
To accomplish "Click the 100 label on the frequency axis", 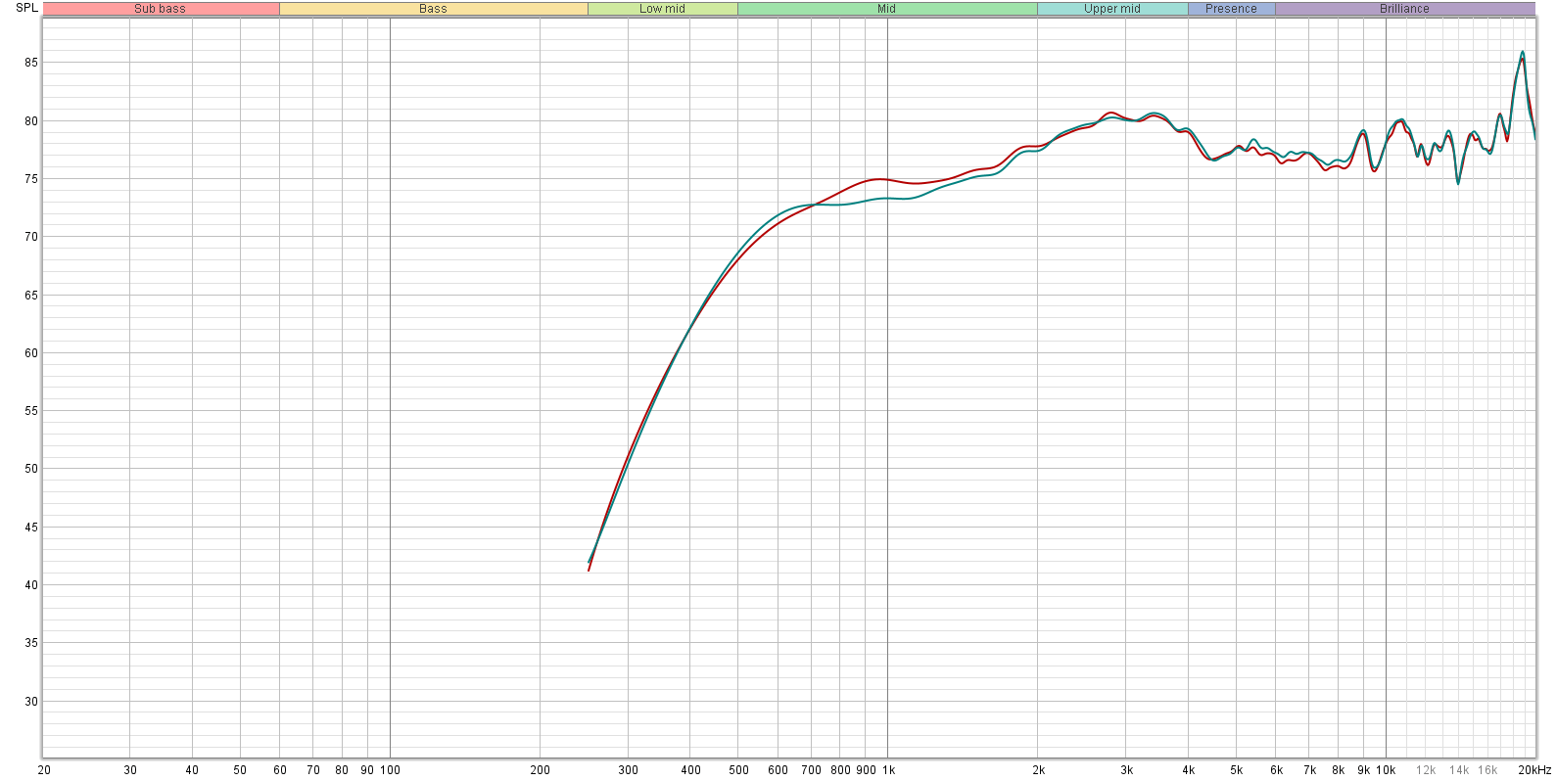I will click(390, 770).
